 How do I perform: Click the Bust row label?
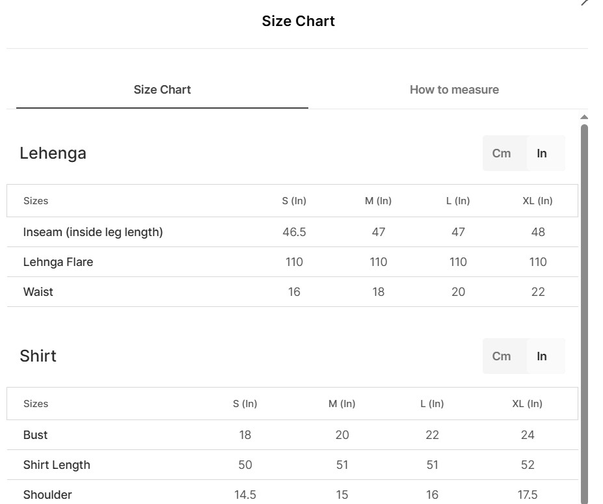[35, 435]
